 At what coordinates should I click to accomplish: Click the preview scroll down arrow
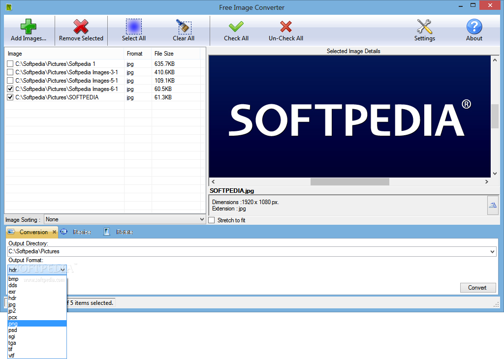[x=495, y=174]
